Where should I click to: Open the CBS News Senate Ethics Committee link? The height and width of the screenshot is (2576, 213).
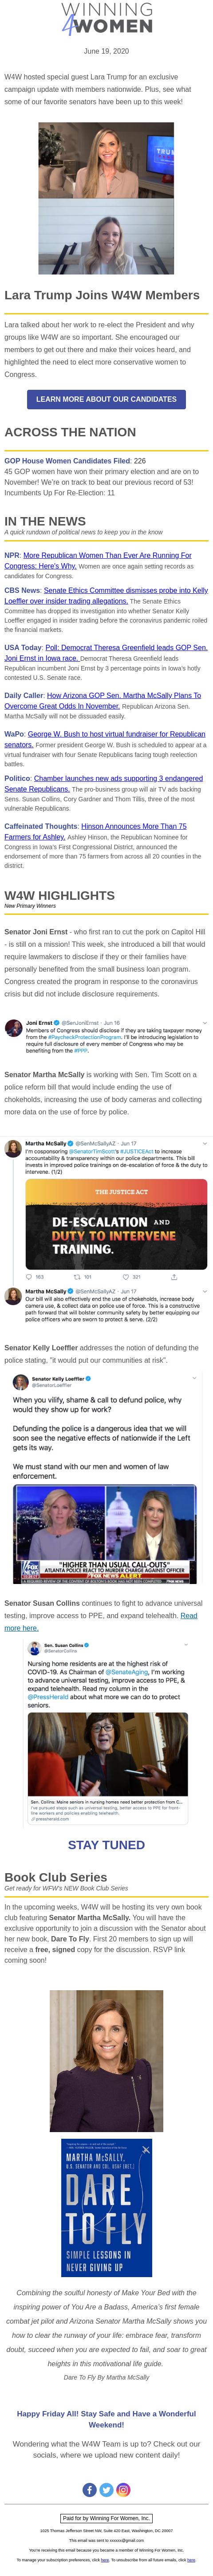pos(106,596)
